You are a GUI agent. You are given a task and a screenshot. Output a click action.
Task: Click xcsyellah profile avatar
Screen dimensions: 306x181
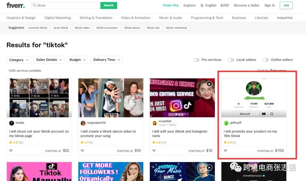(155, 123)
